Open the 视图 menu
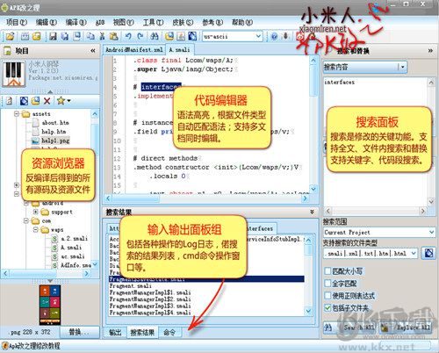This screenshot has height=353, width=439. click(123, 22)
